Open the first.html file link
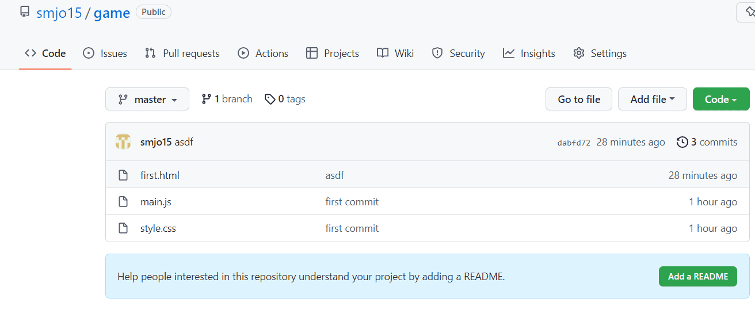This screenshot has height=329, width=755. point(160,175)
